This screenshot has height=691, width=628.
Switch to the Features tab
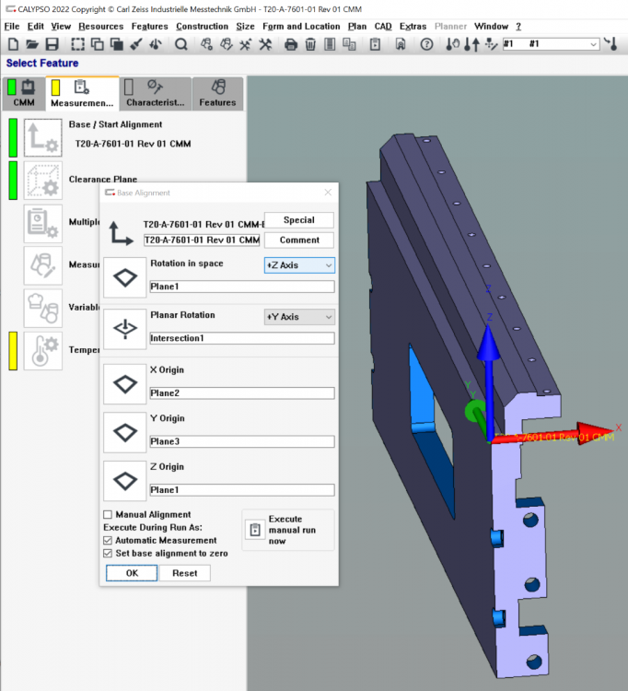pyautogui.click(x=217, y=94)
